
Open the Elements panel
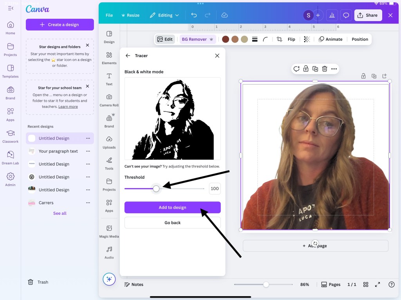click(x=109, y=58)
